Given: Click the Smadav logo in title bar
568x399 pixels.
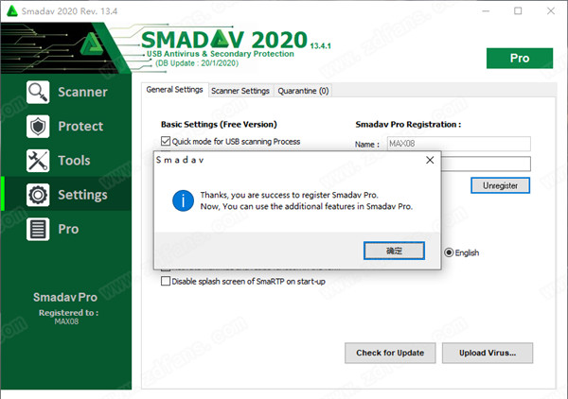Looking at the screenshot, I should [12, 10].
